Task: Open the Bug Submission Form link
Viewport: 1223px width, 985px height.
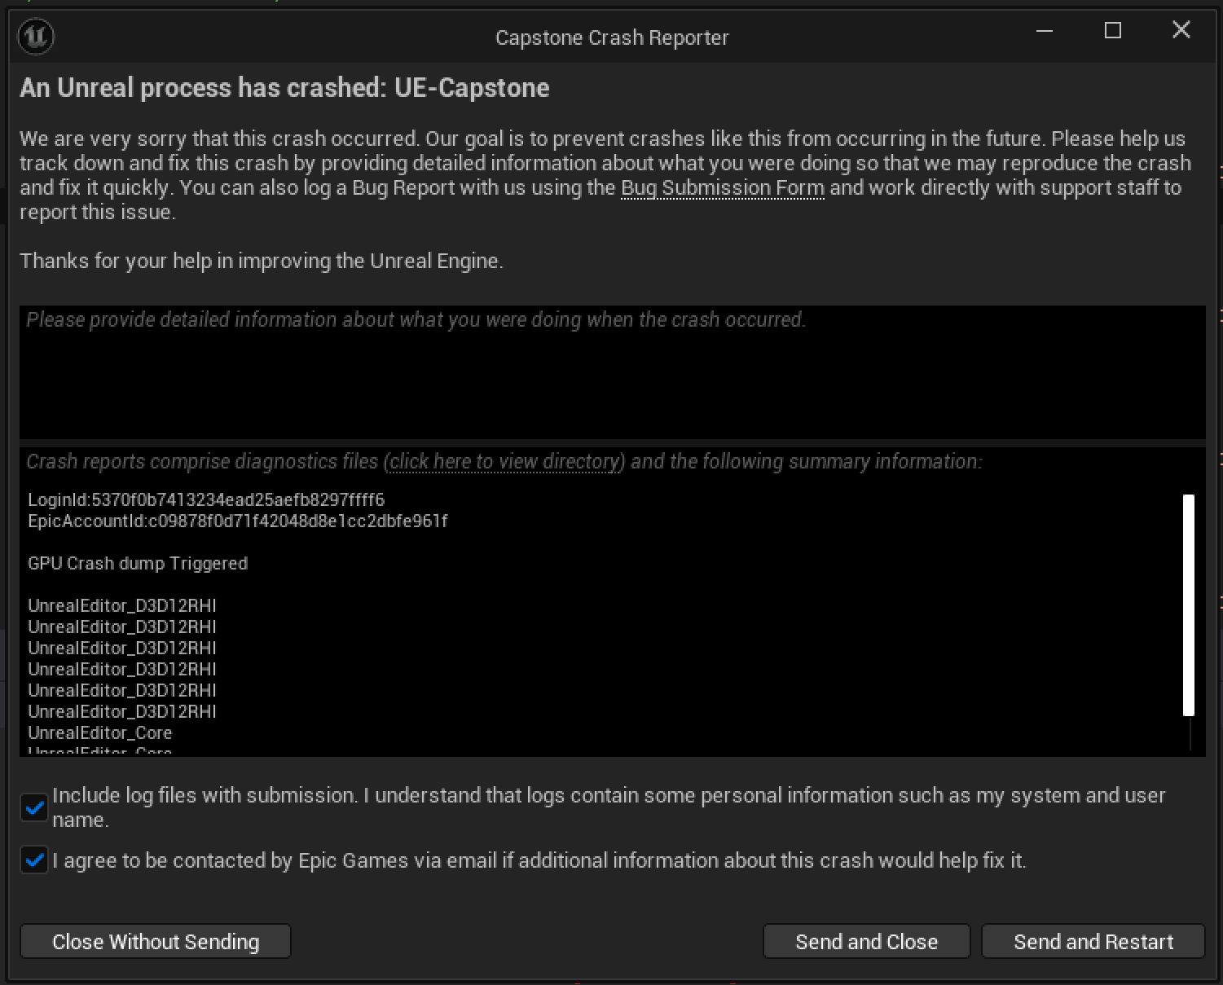Action: coord(722,188)
